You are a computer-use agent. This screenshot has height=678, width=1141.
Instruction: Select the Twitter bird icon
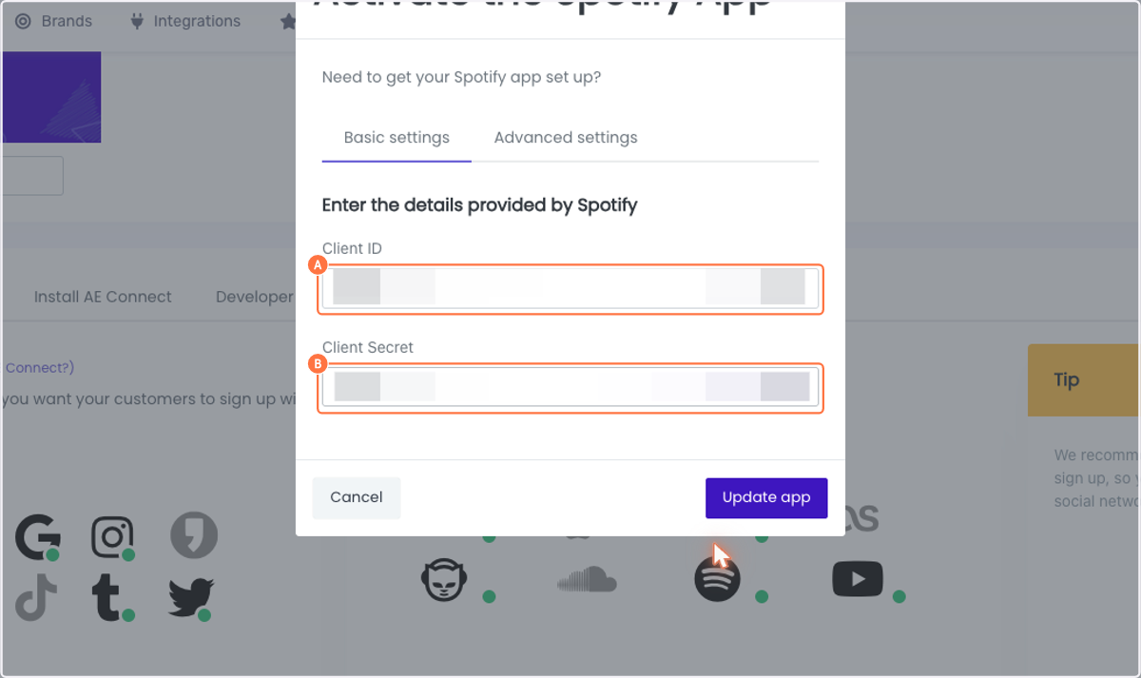tap(191, 598)
